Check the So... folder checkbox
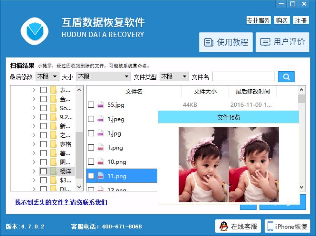Image resolution: width=316 pixels, height=236 pixels. 43,108
